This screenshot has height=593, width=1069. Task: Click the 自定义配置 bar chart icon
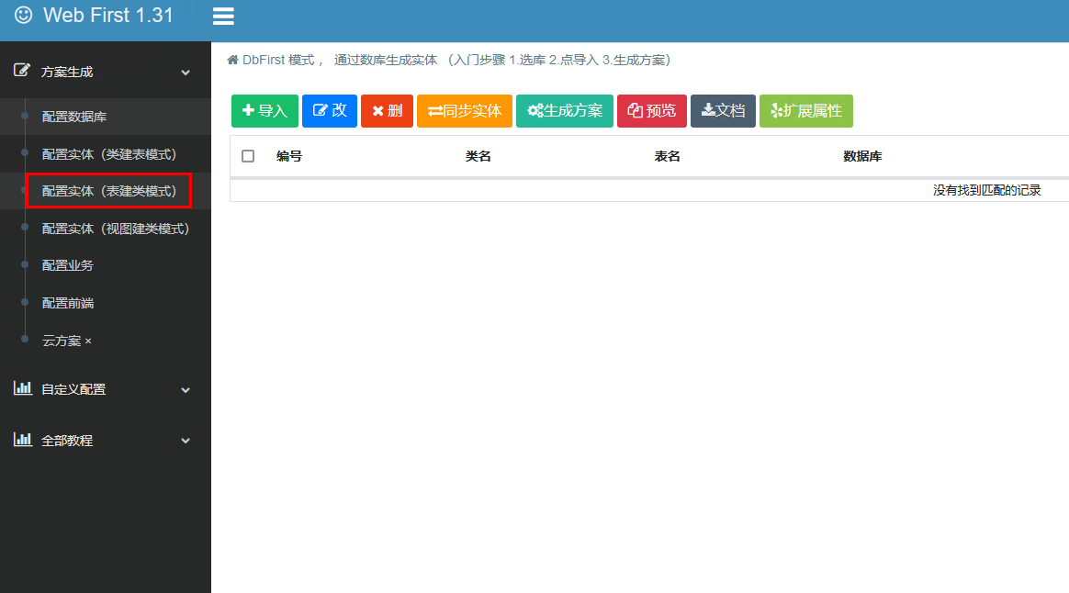tap(22, 388)
